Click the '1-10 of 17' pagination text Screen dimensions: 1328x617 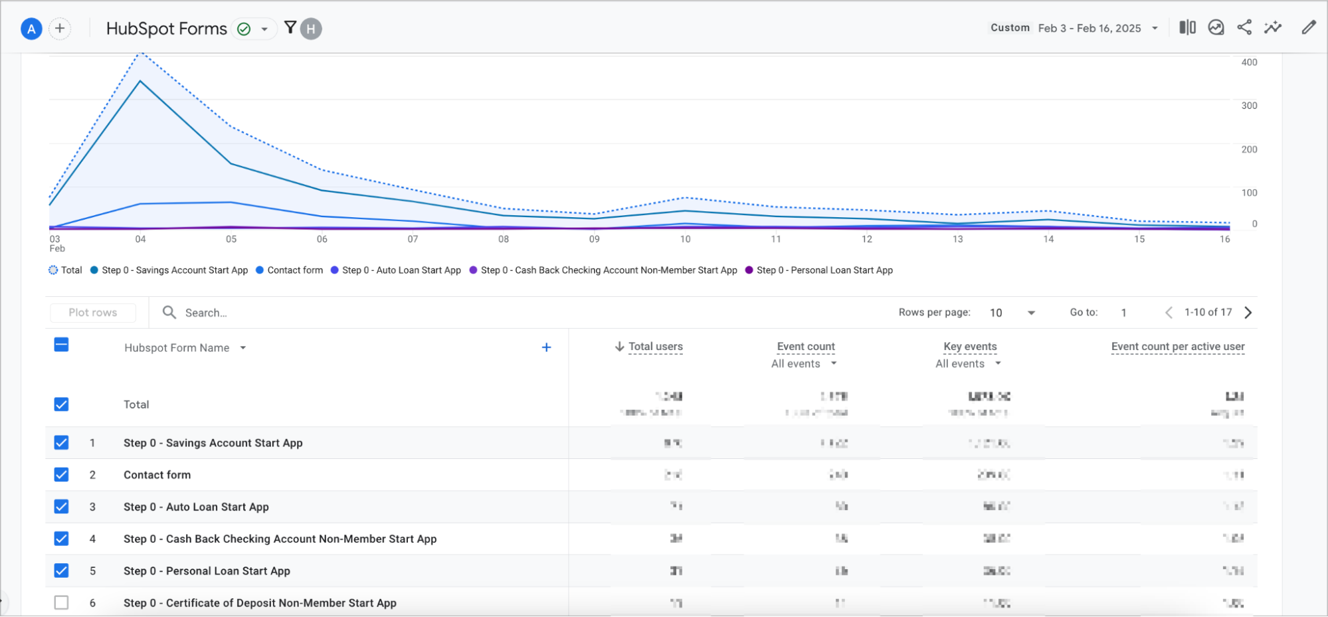[1208, 312]
